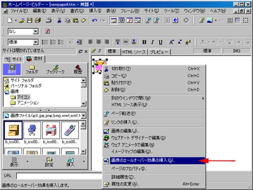Choose 画像のロールオーバー効果の挿入 menu entry
The image size is (253, 190).
(154, 160)
